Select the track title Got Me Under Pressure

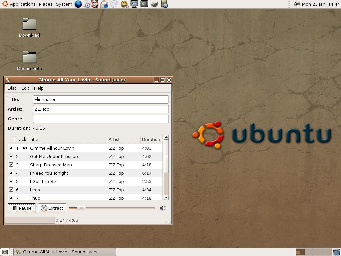55,157
